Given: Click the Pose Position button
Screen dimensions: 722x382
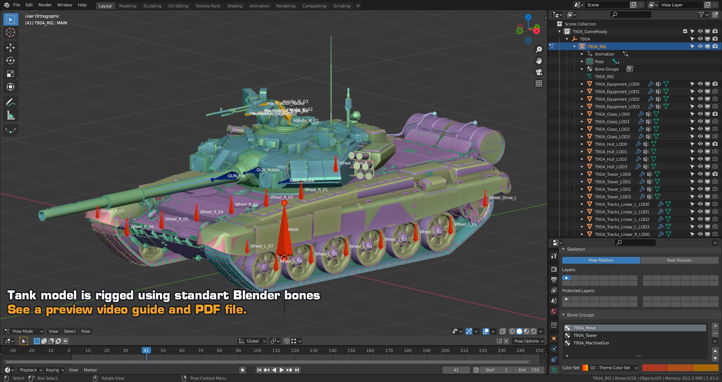Looking at the screenshot, I should (x=601, y=260).
